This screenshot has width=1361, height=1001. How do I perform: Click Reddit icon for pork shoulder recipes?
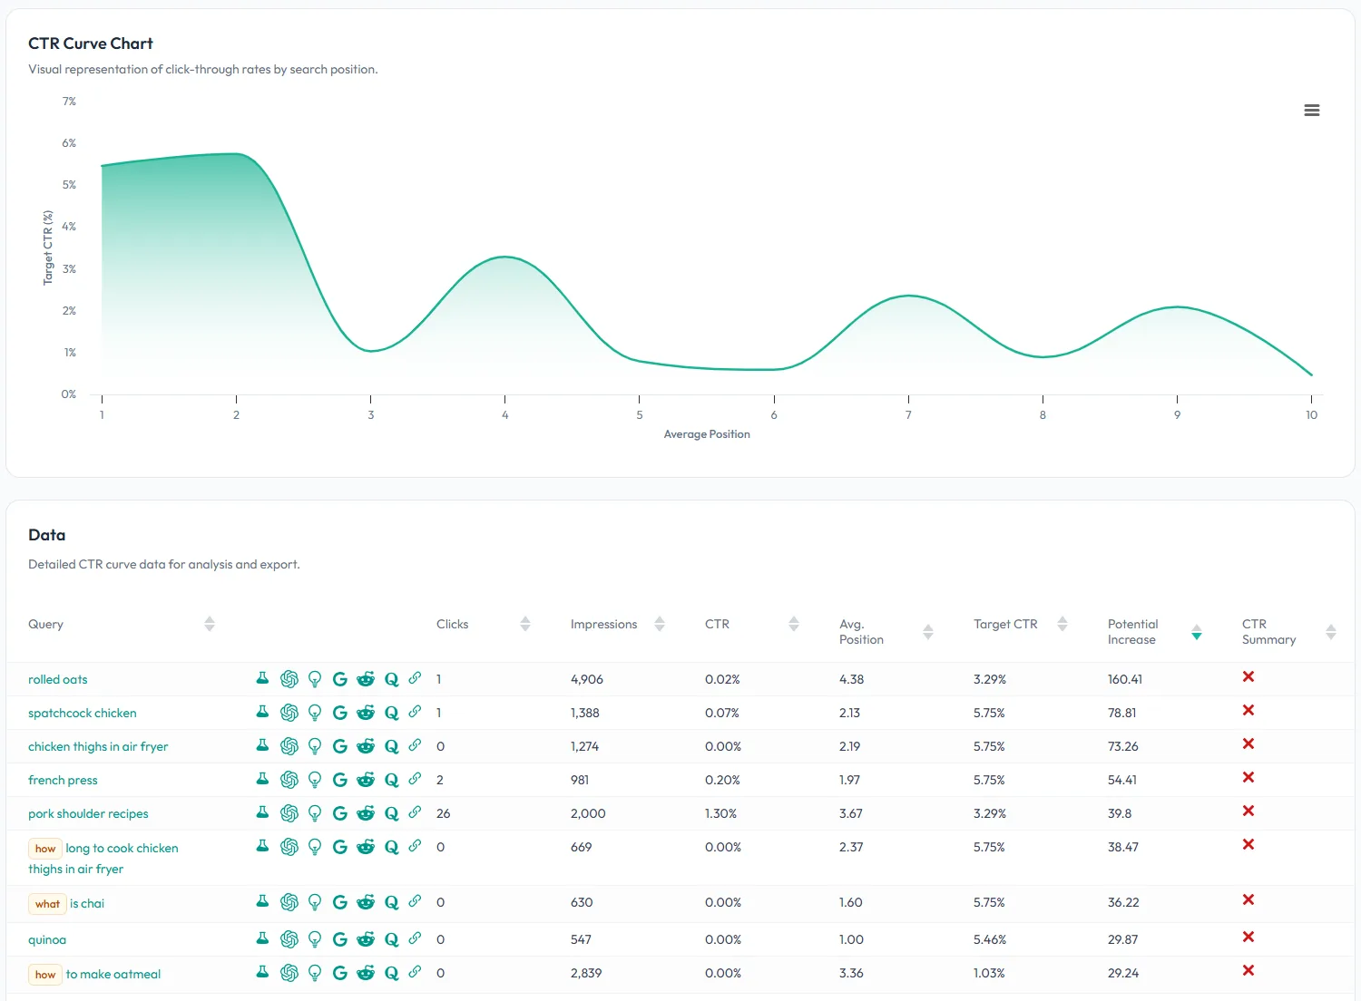[366, 813]
